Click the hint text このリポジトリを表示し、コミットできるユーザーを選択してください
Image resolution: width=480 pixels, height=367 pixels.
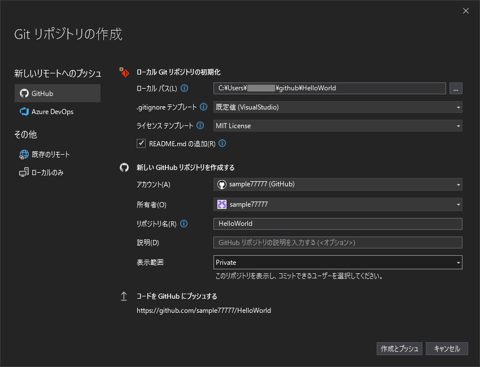click(299, 276)
